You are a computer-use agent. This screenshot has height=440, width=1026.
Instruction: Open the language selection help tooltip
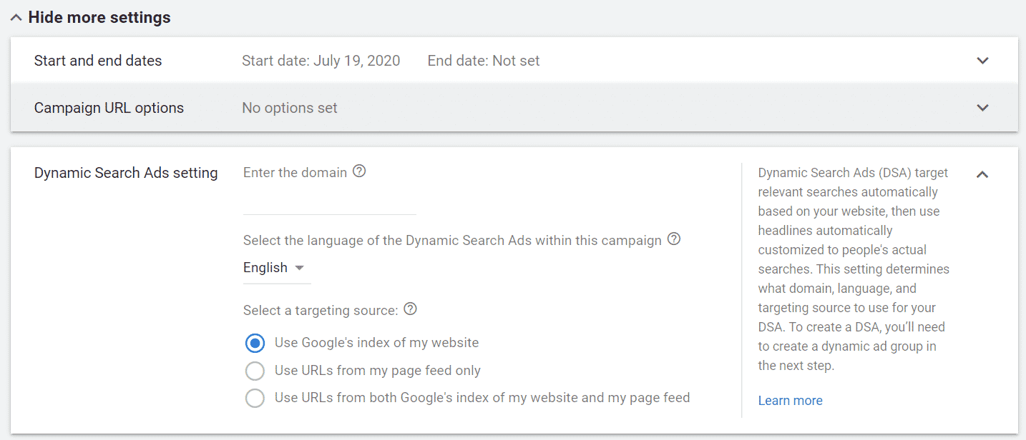(x=673, y=239)
